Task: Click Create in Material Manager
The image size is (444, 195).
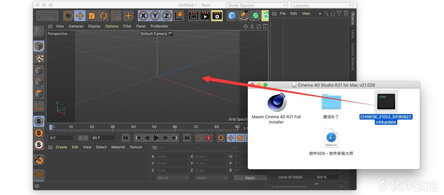Action: (61, 147)
